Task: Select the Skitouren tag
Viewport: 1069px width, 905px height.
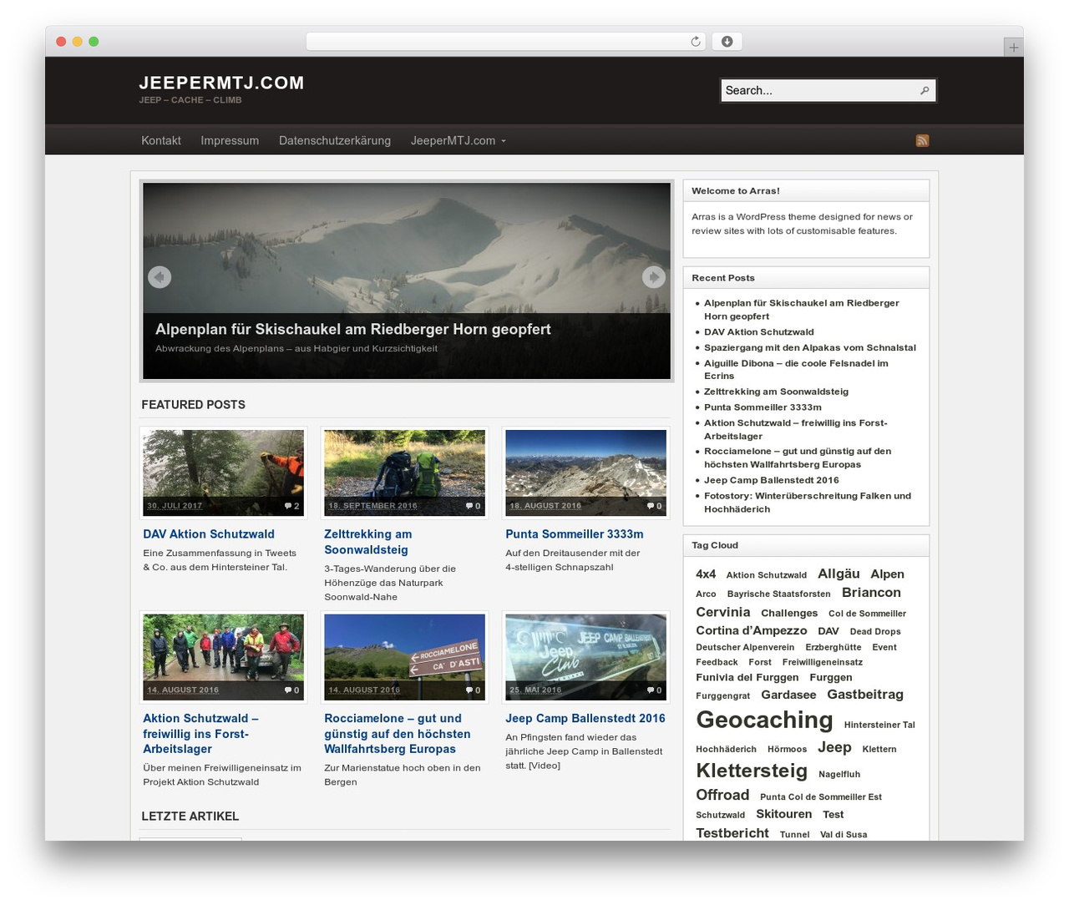Action: pyautogui.click(x=783, y=814)
